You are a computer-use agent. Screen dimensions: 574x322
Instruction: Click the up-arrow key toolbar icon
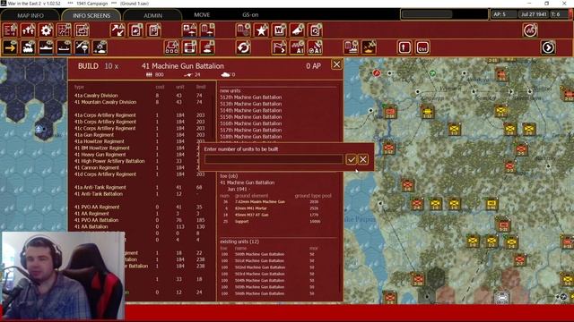(404, 47)
